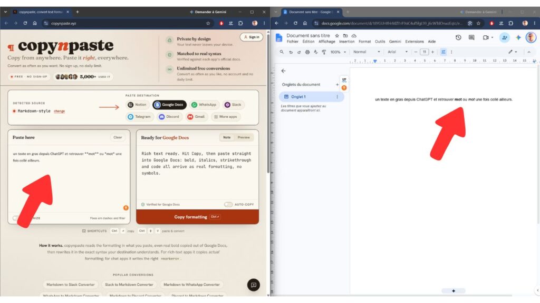This screenshot has width=540, height=303.
Task: Collapse the Docs menus with the chevron up
Action: click(529, 52)
